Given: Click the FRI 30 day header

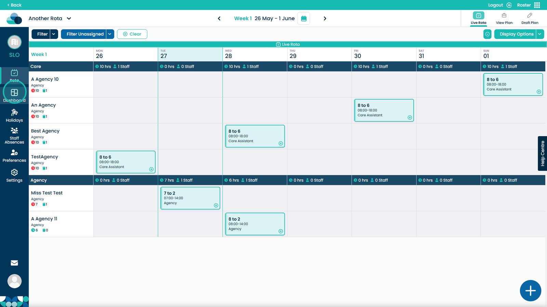Looking at the screenshot, I should tap(384, 54).
